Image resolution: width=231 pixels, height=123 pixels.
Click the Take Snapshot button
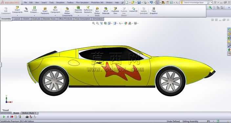coord(154,10)
